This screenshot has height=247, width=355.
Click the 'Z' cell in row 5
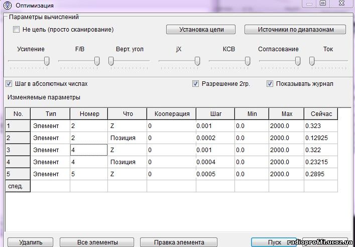point(127,174)
